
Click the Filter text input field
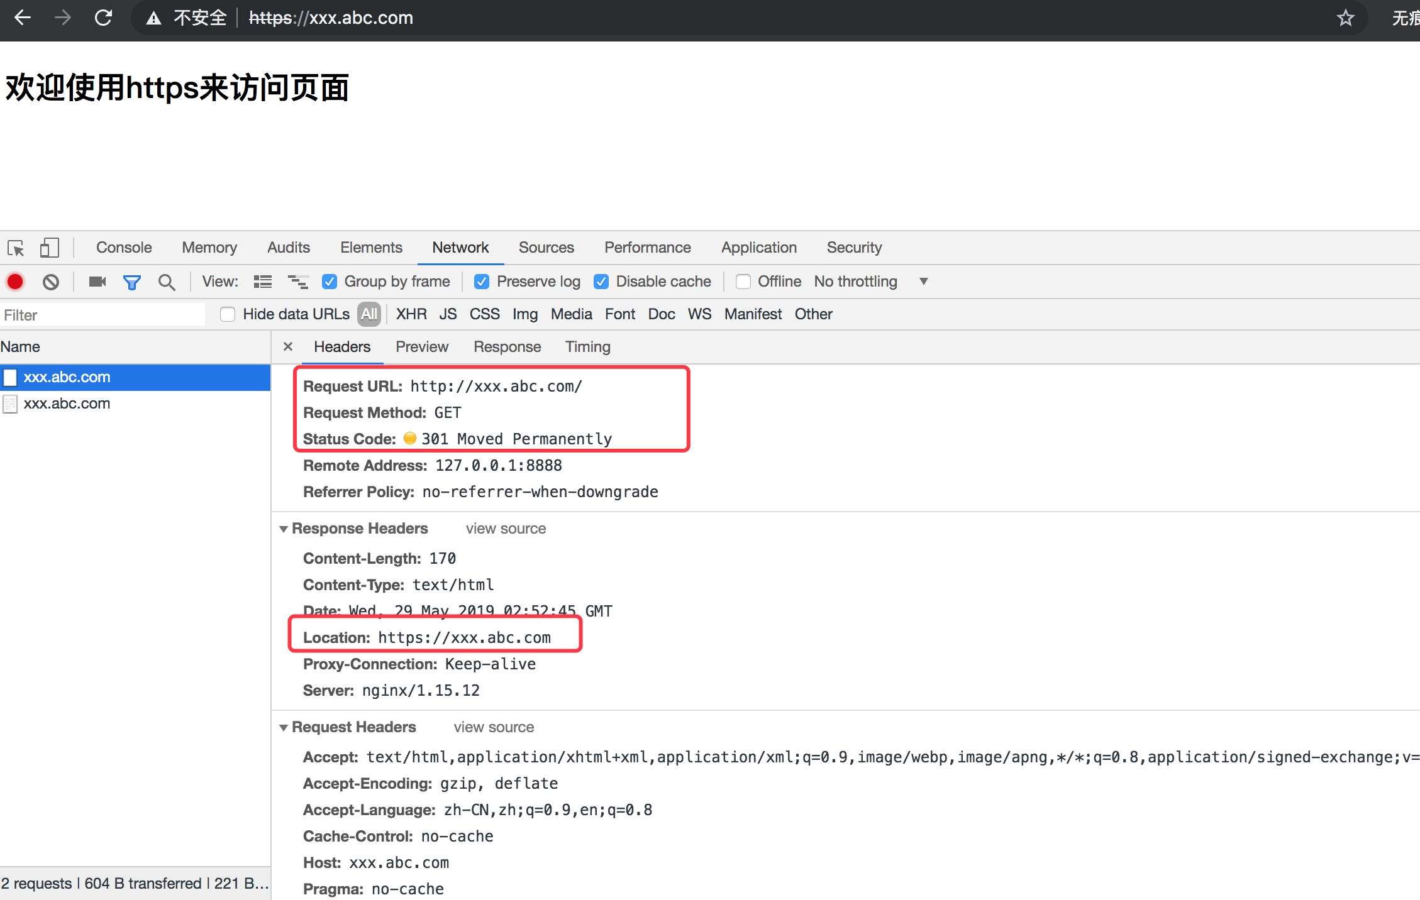104,315
